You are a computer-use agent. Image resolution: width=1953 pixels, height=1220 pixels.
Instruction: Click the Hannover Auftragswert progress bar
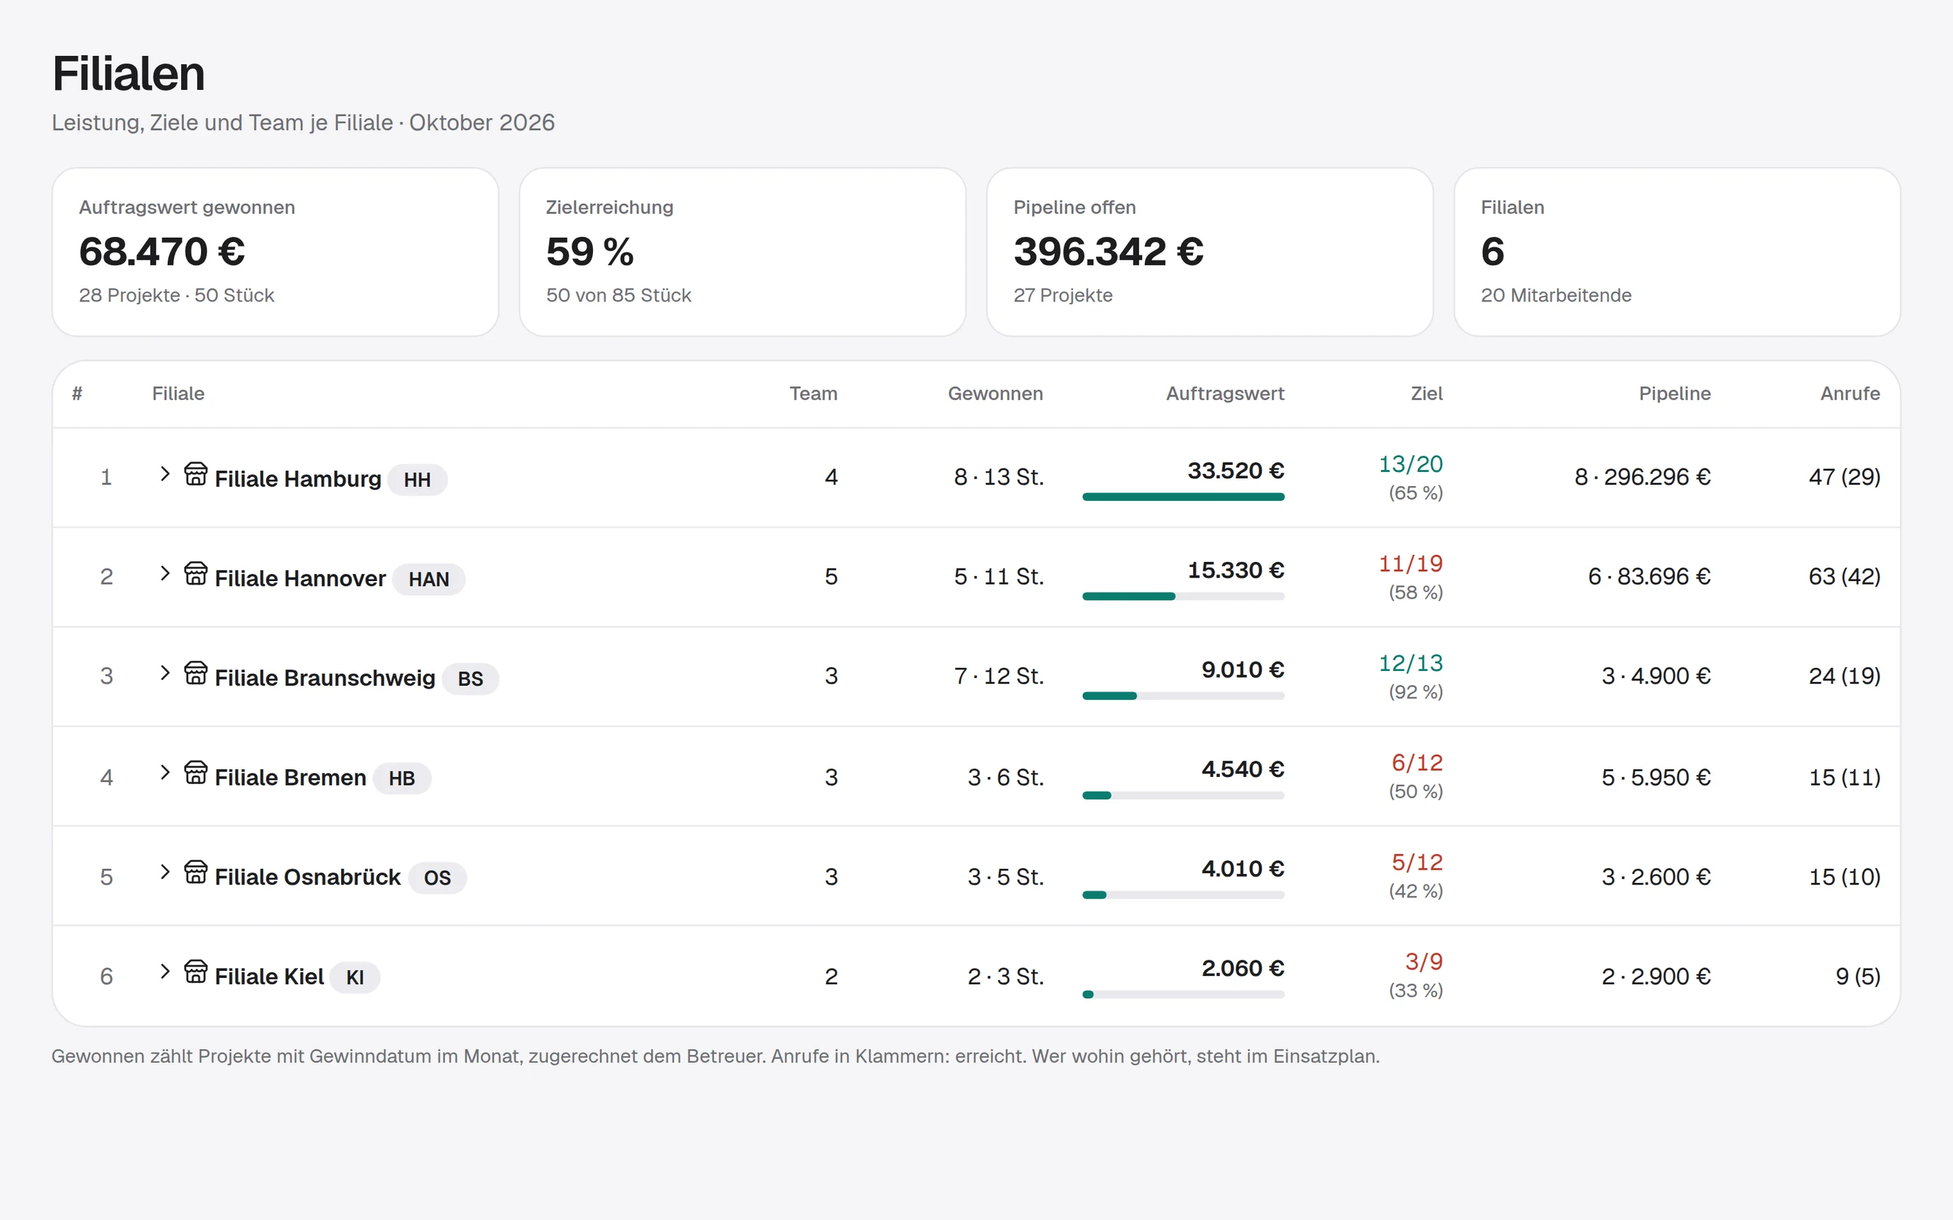pyautogui.click(x=1182, y=597)
